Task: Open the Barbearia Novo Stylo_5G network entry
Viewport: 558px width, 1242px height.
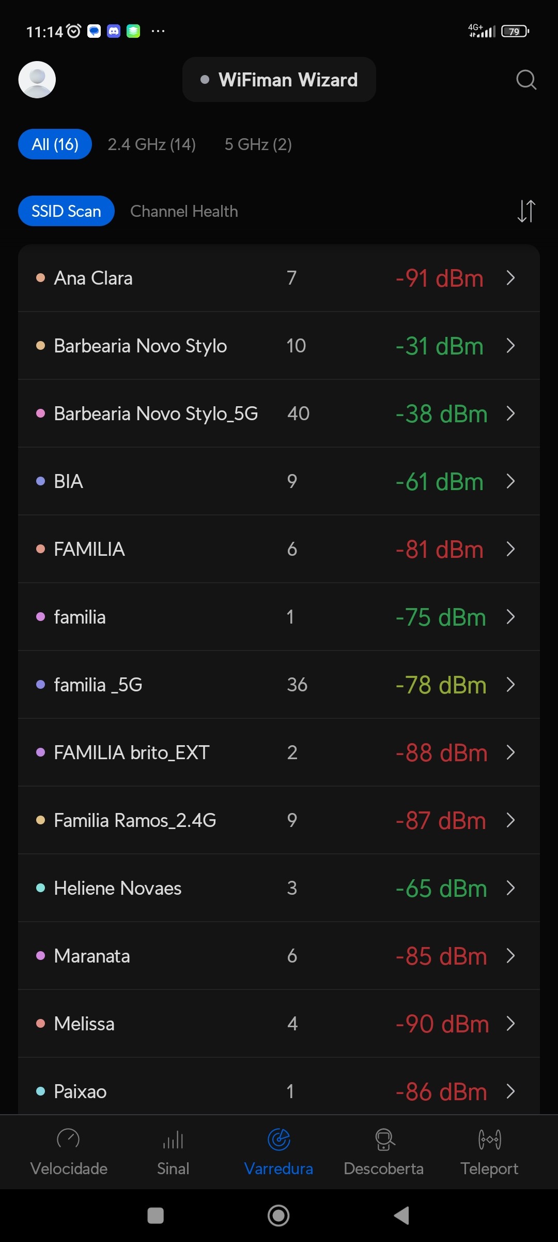Action: [x=156, y=413]
